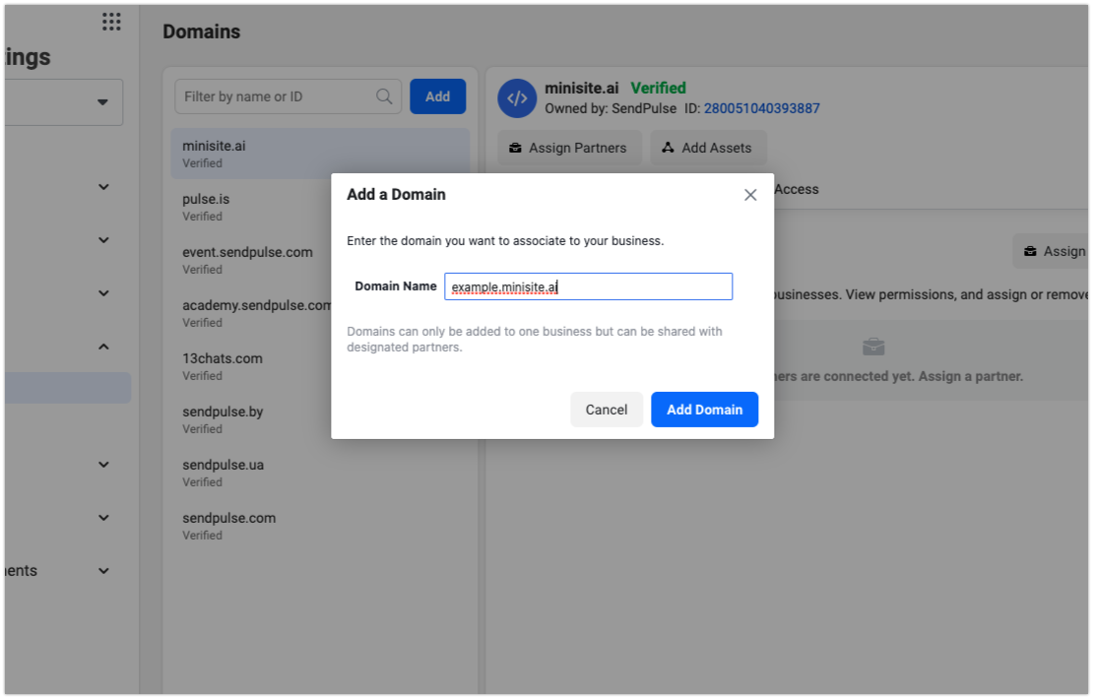
Task: Expand the second collapsed sidebar section
Action: coord(103,240)
